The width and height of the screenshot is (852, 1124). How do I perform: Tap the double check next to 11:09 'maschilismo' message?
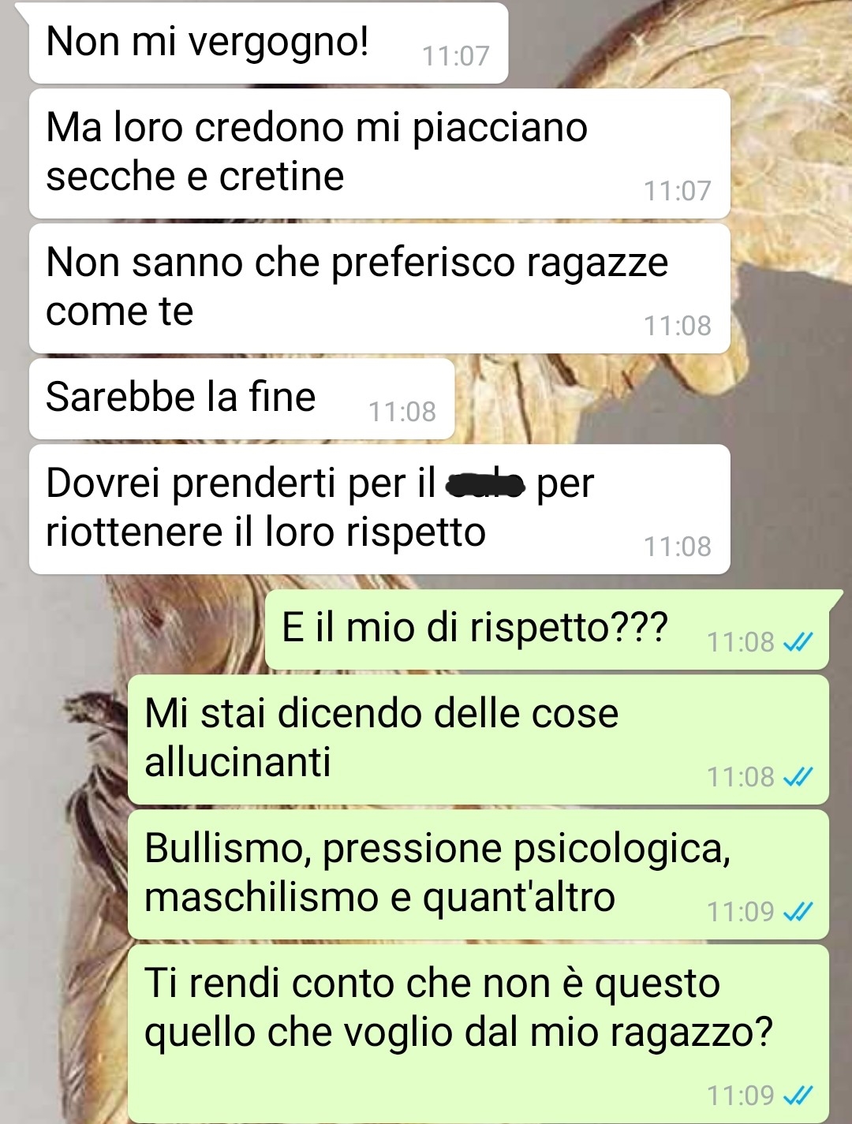[797, 913]
